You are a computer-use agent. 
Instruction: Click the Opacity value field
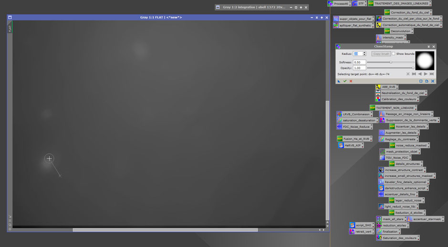pyautogui.click(x=359, y=68)
